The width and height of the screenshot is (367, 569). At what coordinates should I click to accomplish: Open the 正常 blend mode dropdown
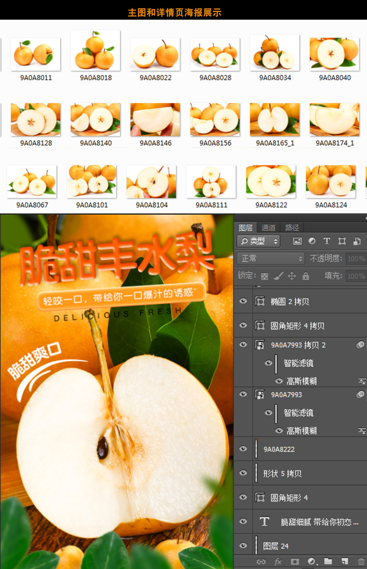[271, 258]
